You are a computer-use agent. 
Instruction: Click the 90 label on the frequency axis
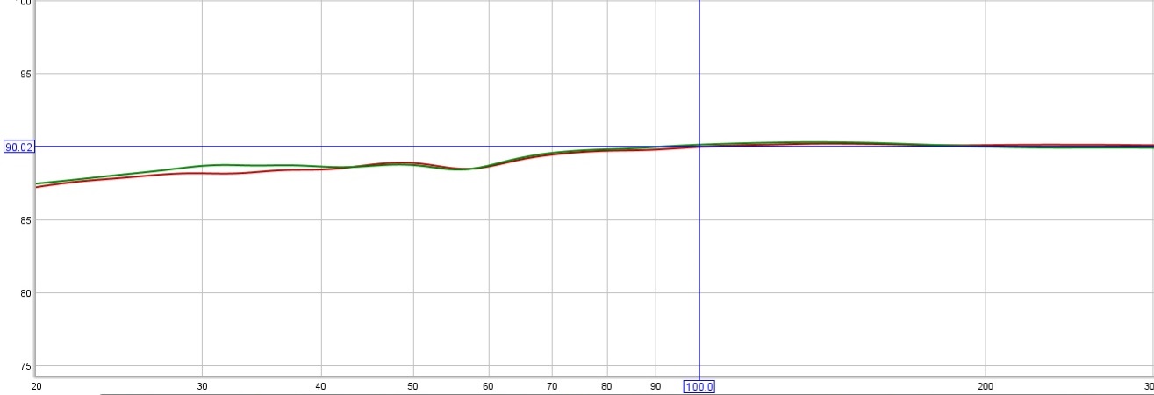coord(656,386)
